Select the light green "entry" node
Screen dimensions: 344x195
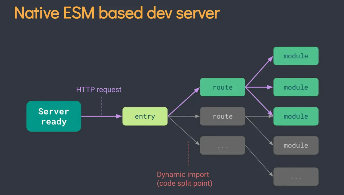click(x=145, y=116)
